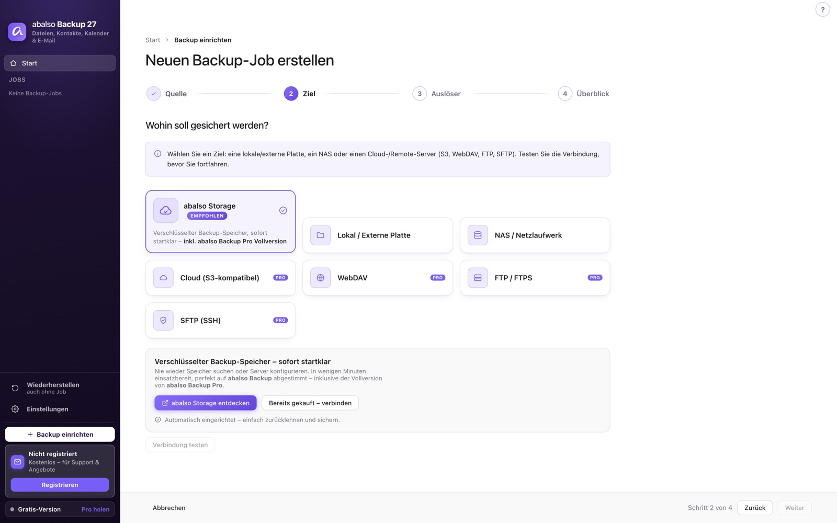
Task: Click the envelope icon in the Nicht registriert card
Action: 18,462
